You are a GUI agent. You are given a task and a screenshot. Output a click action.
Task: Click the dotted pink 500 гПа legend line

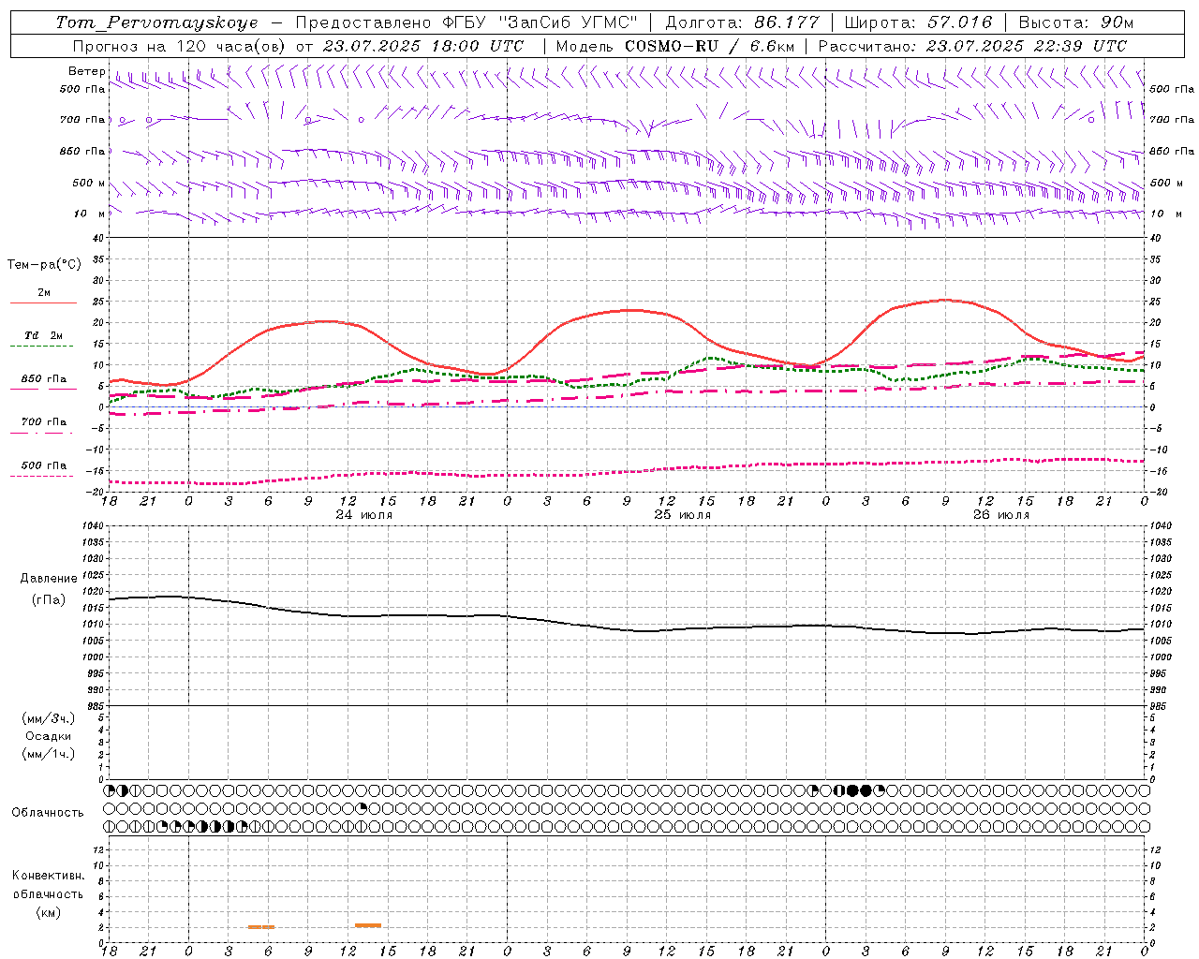pyautogui.click(x=42, y=476)
